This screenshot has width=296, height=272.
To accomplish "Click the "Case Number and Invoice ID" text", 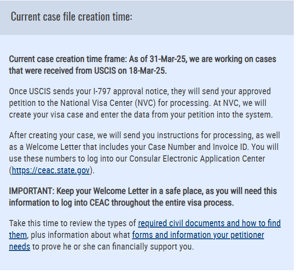I will tap(197, 147).
